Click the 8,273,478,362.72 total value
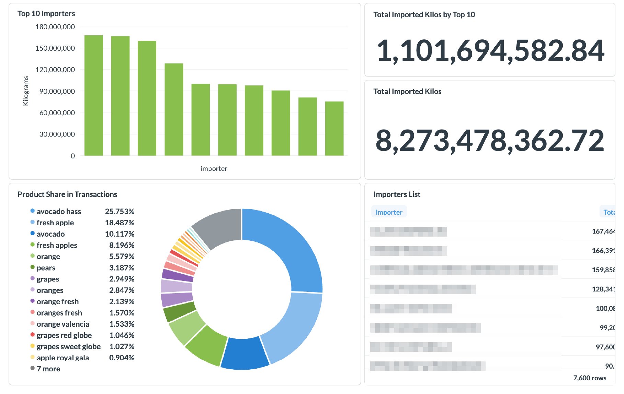 coord(490,141)
